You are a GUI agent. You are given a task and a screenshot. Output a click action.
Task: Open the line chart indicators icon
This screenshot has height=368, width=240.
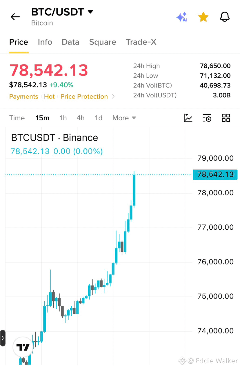(x=188, y=118)
